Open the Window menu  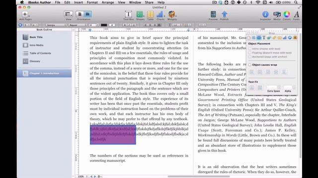click(135, 2)
